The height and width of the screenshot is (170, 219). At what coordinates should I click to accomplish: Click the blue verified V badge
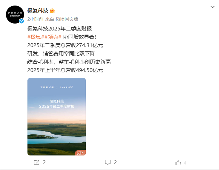click(21, 21)
